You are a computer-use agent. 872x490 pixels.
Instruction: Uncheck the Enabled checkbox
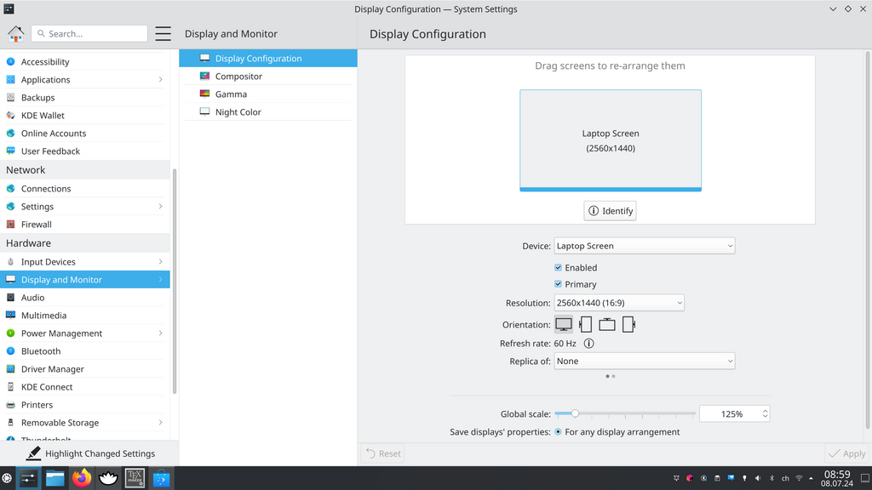click(559, 268)
